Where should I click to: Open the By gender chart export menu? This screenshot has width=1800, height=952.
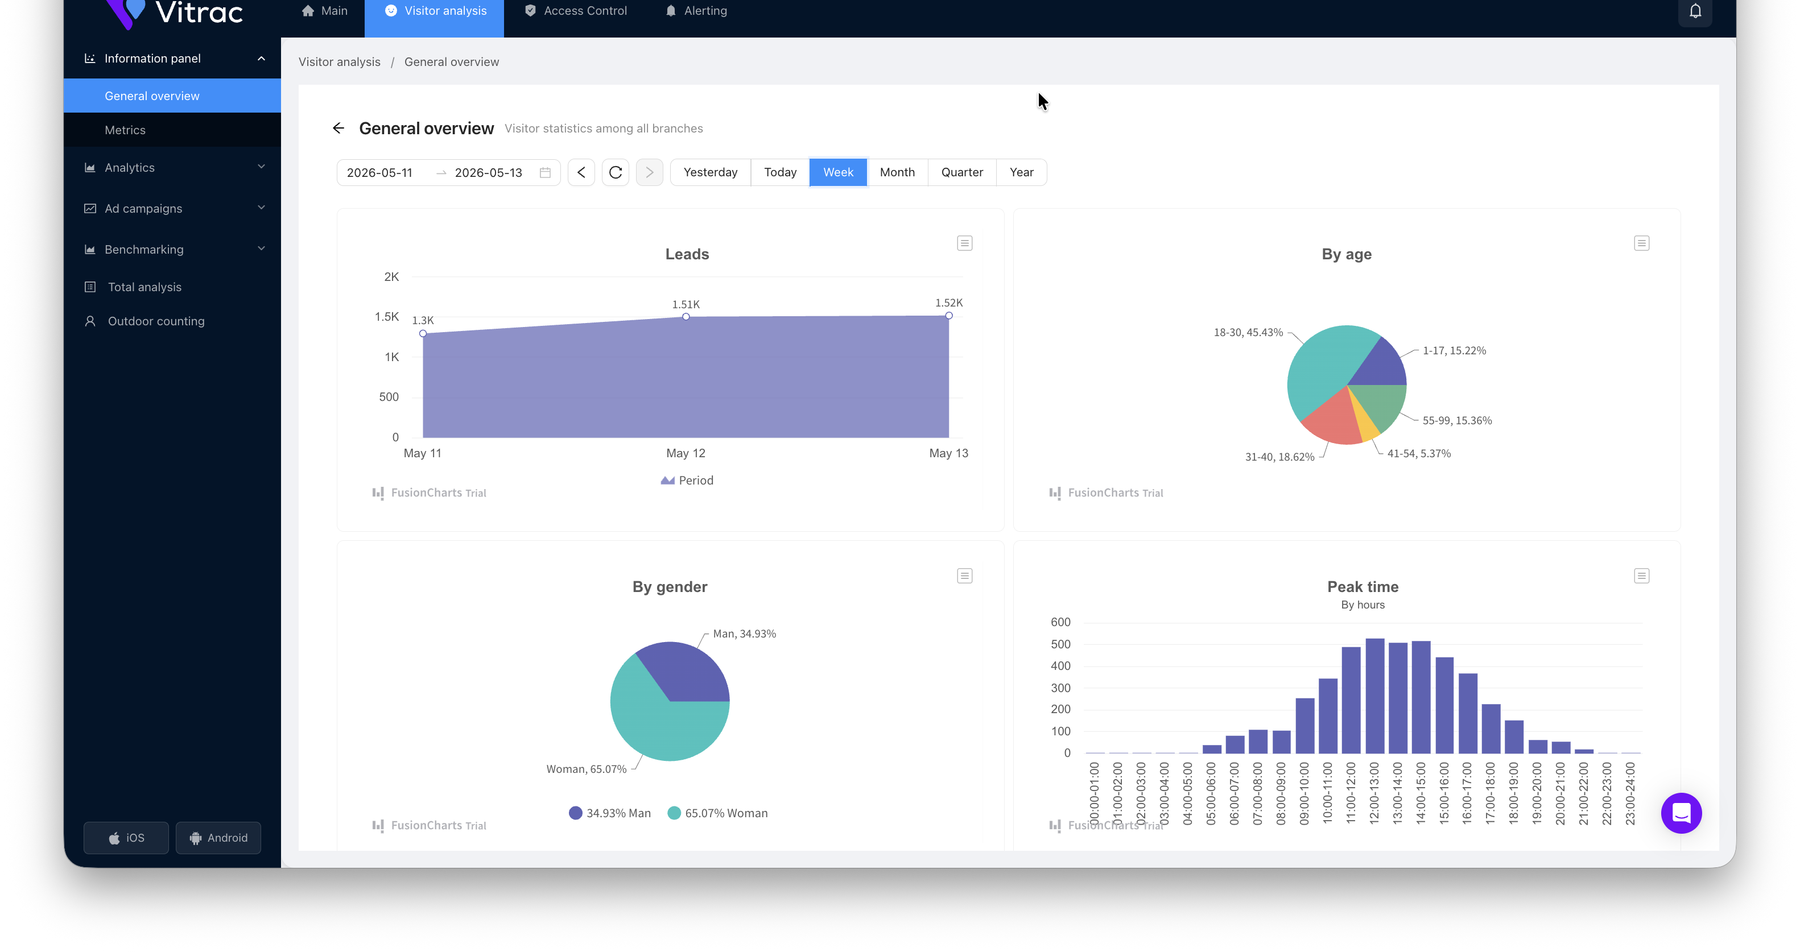pyautogui.click(x=964, y=576)
